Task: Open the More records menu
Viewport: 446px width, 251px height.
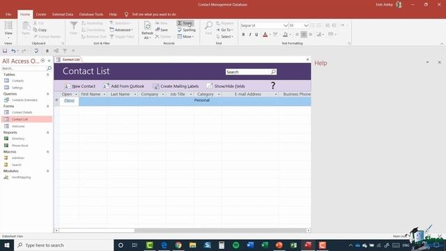Action: 185,37
